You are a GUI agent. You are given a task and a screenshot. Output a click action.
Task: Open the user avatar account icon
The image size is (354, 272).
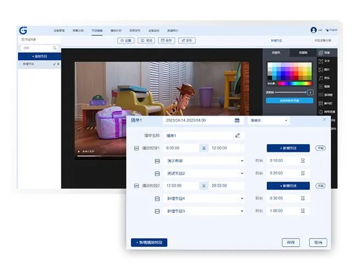pos(313,30)
